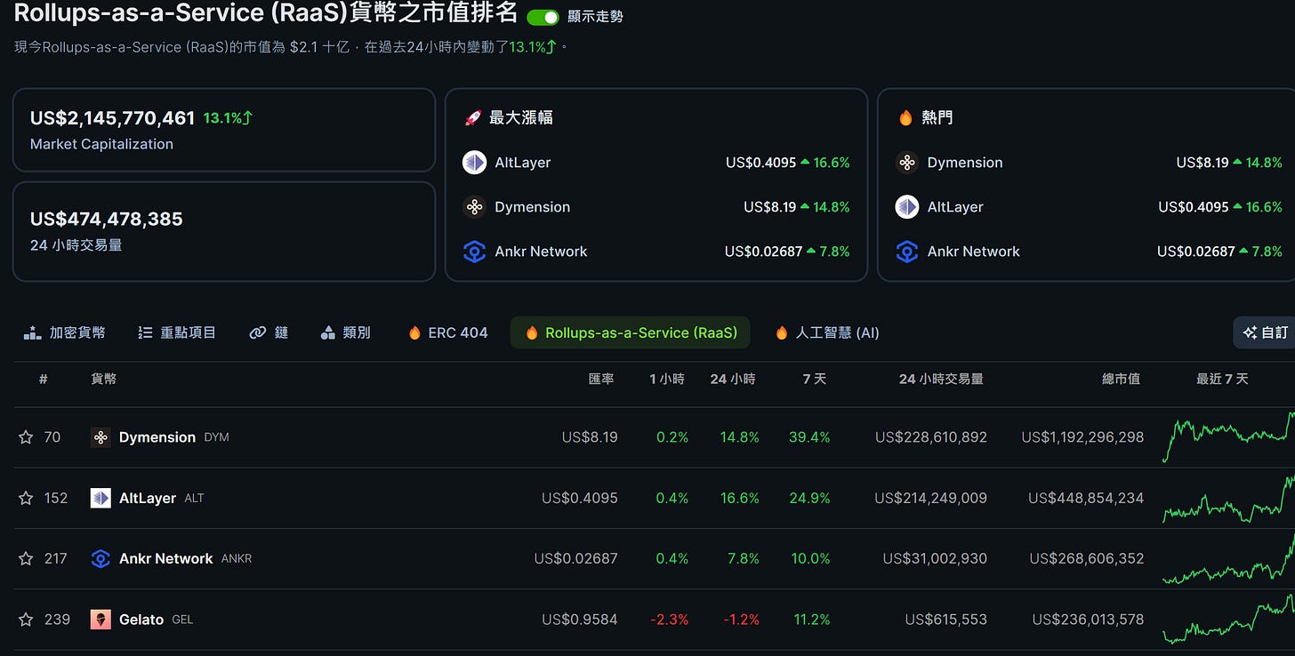Open Ankr Network name in 熱門 card

[x=974, y=252]
